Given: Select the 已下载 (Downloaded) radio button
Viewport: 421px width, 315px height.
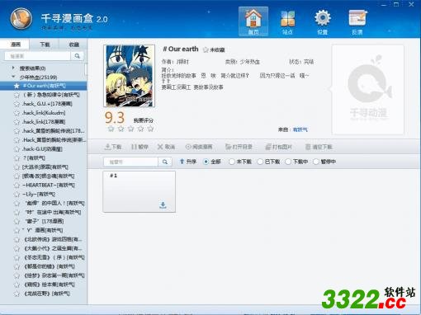Looking at the screenshot, I should [x=260, y=162].
